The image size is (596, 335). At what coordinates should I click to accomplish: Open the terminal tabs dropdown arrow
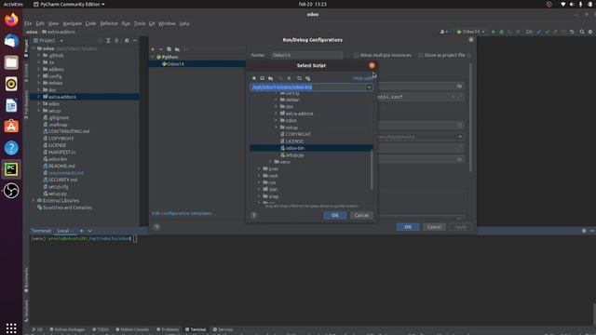89,231
